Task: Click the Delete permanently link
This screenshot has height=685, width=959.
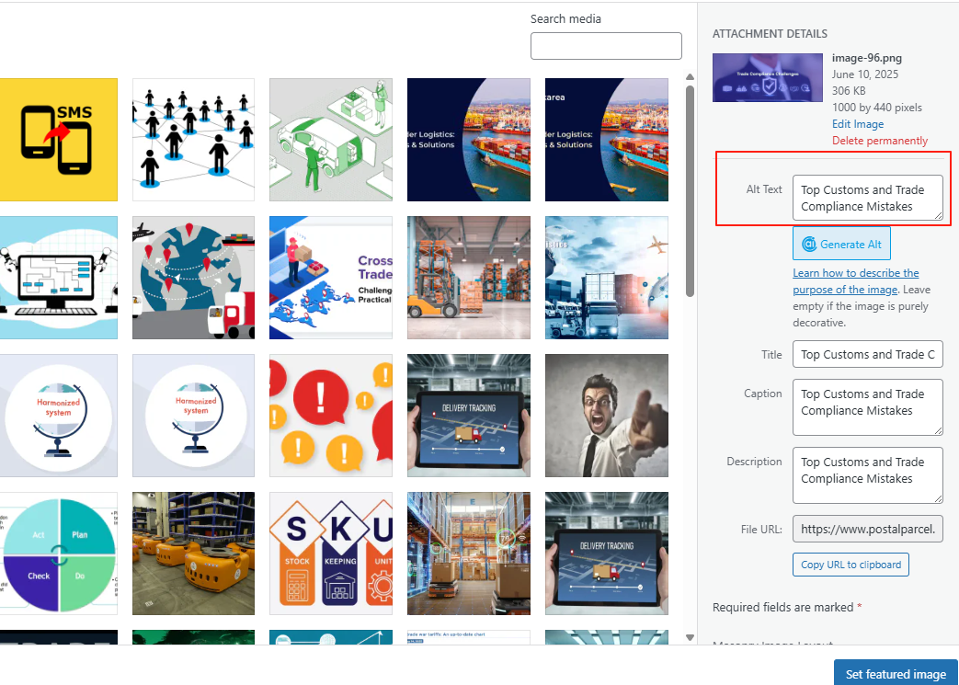Action: (x=879, y=141)
